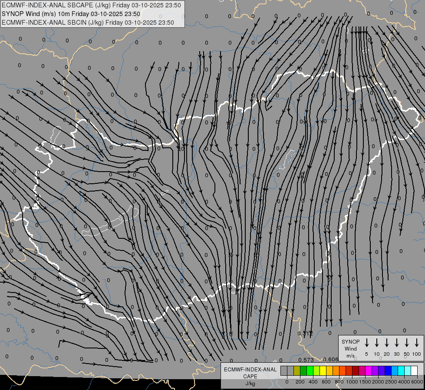
Task: Click the bright green CAPE swatch
Action: 310,370
